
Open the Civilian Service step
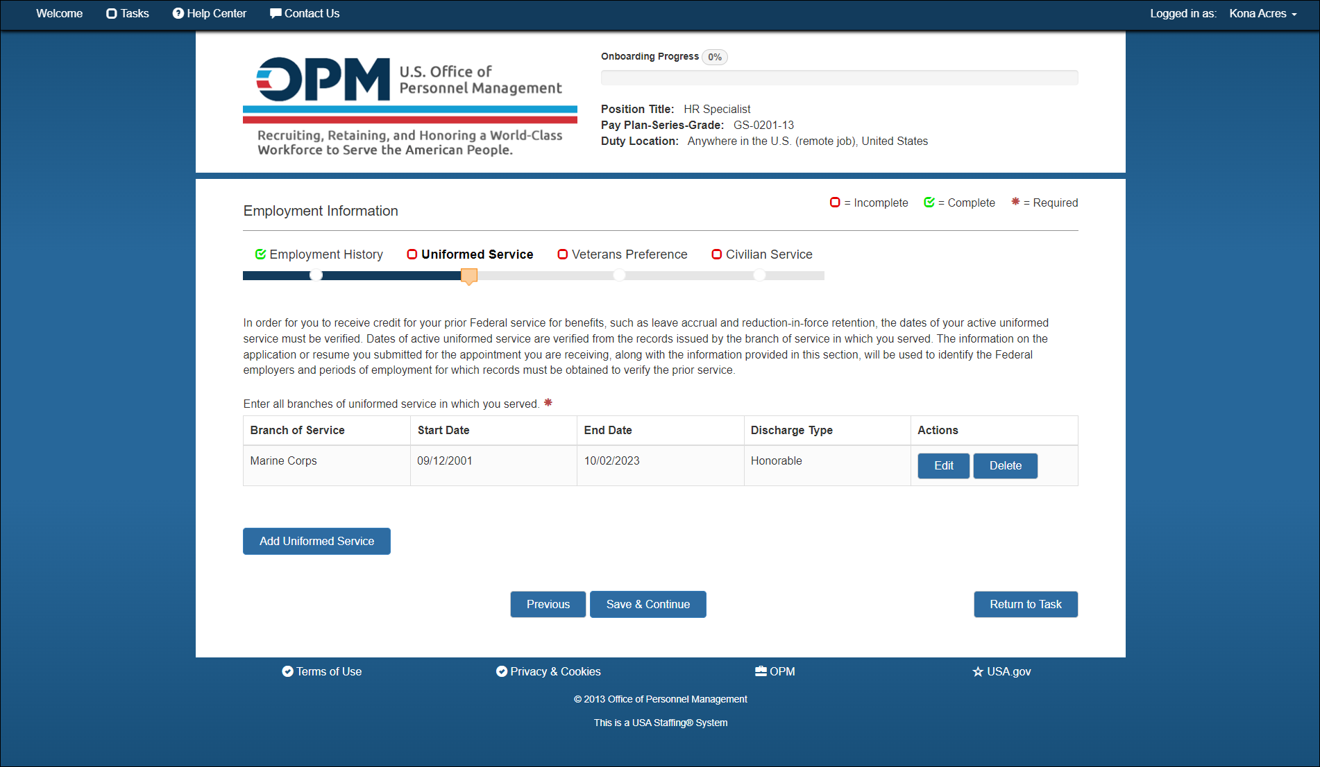[x=762, y=255]
